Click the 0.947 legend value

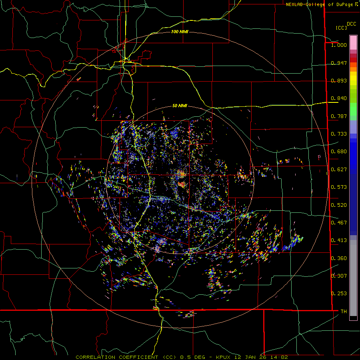pyautogui.click(x=339, y=63)
